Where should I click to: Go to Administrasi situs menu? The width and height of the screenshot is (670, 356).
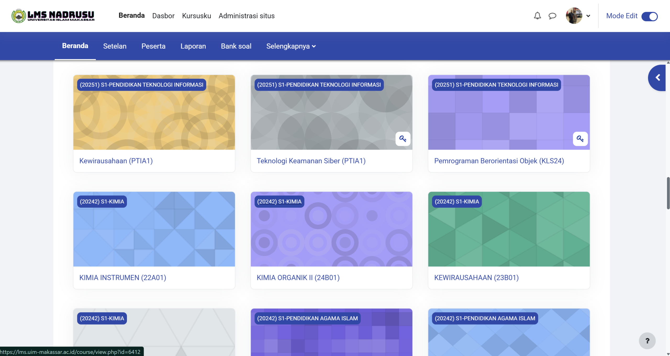[246, 16]
